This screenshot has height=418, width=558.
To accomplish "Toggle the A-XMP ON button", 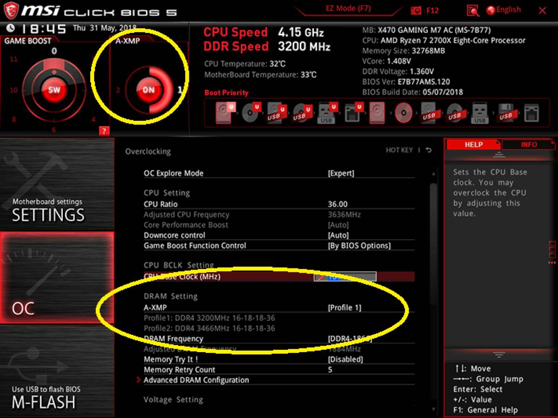I will point(148,90).
